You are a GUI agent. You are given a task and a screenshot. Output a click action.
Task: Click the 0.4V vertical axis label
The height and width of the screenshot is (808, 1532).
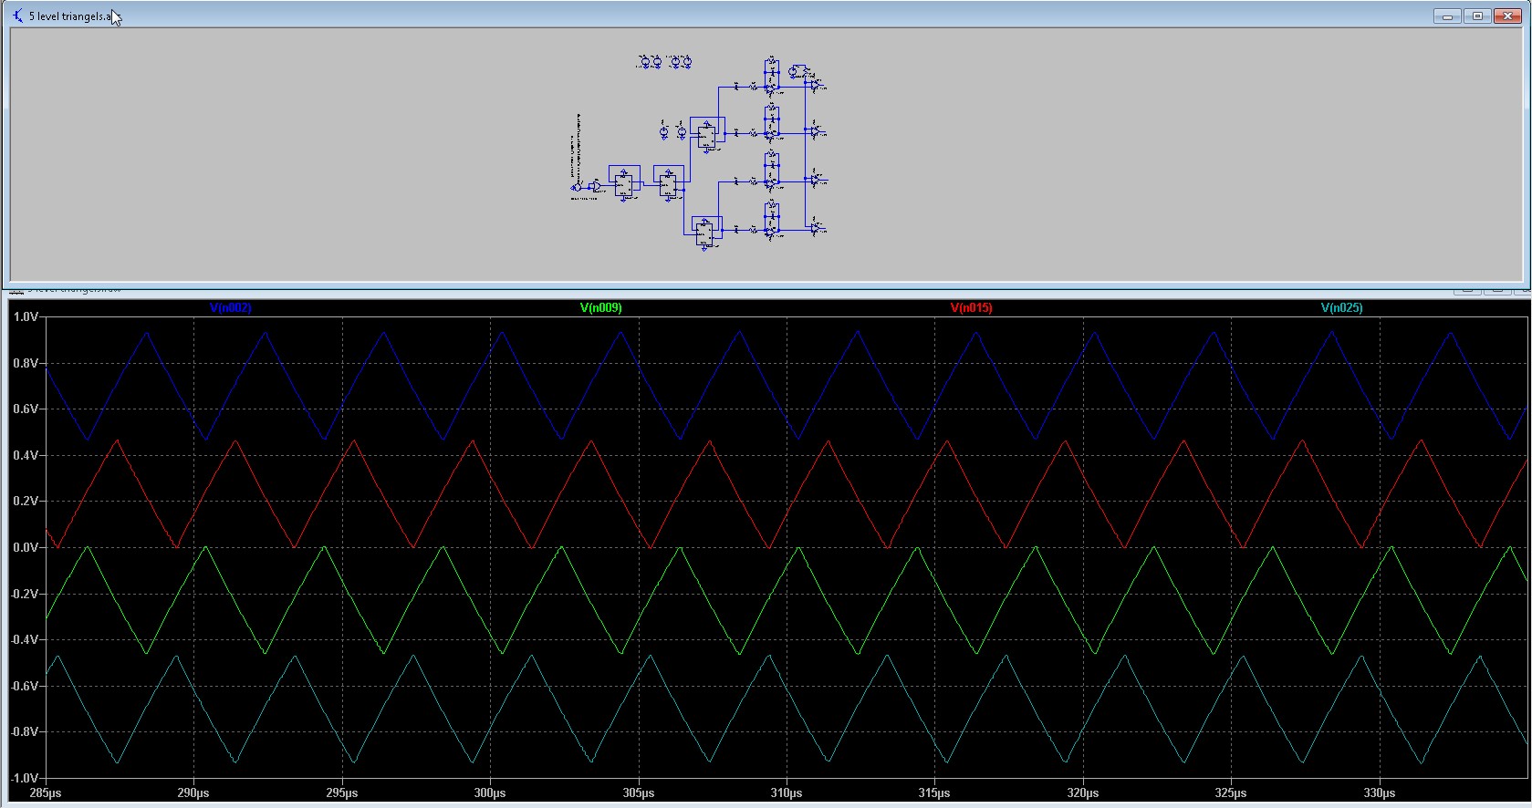click(25, 456)
